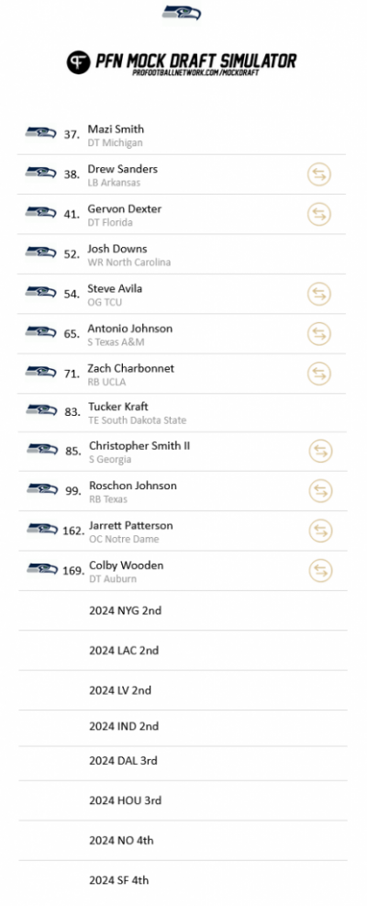Select the Josh Downs pick 52 entry
Screen dimensions: 367x906
(x=182, y=254)
